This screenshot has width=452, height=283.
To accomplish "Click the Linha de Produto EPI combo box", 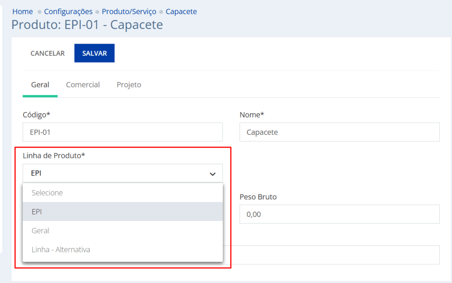I will coord(123,173).
